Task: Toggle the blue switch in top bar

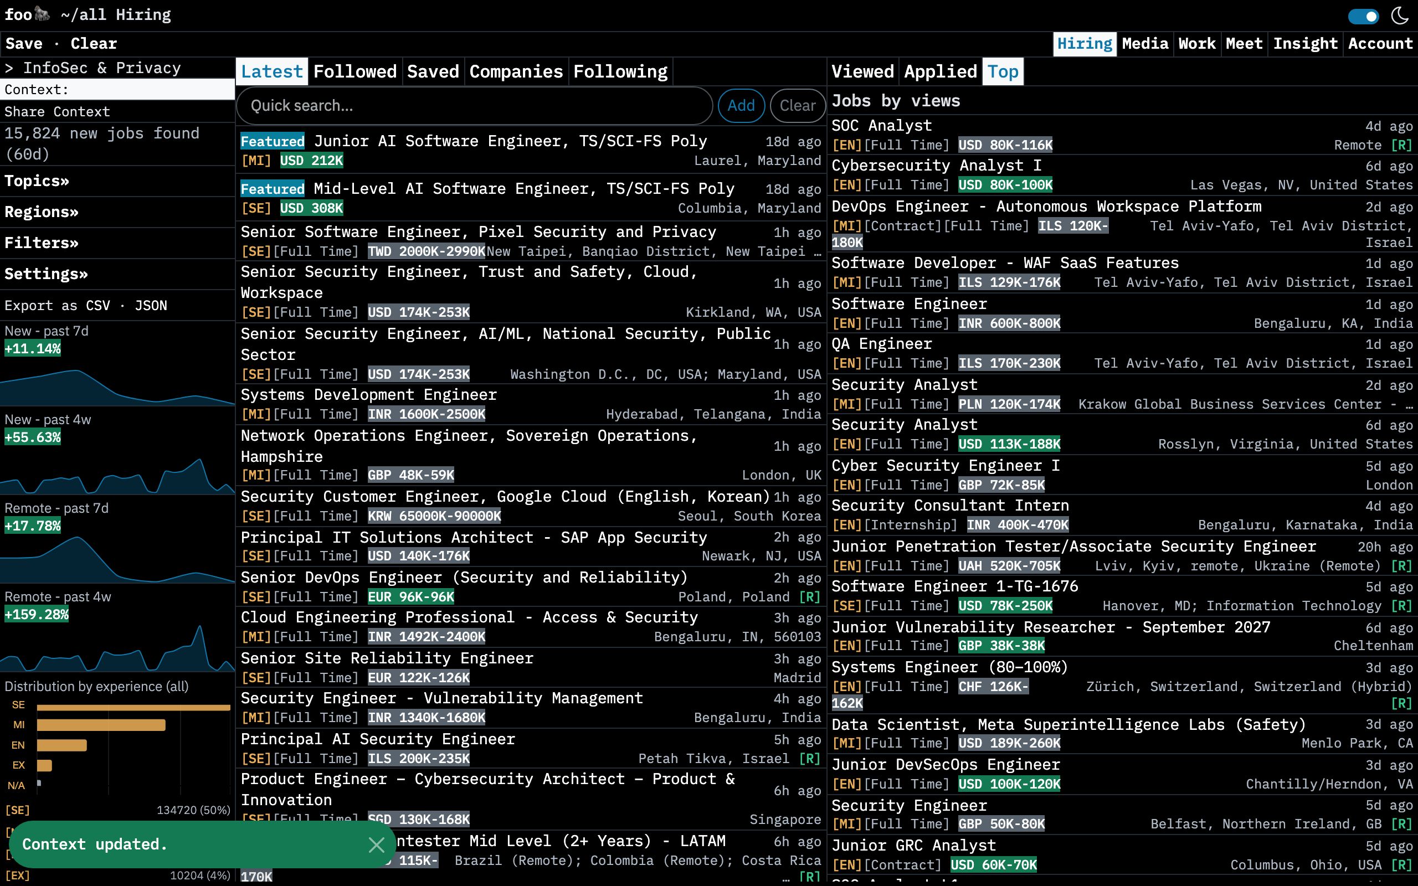Action: pos(1363,17)
